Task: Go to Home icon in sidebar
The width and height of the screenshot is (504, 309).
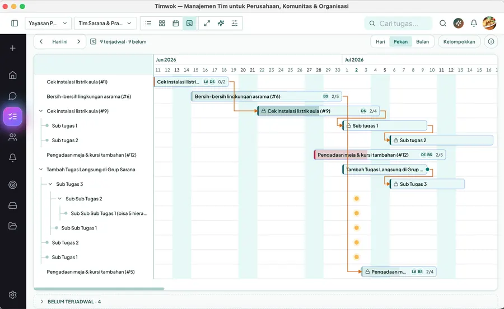Action: [x=12, y=75]
